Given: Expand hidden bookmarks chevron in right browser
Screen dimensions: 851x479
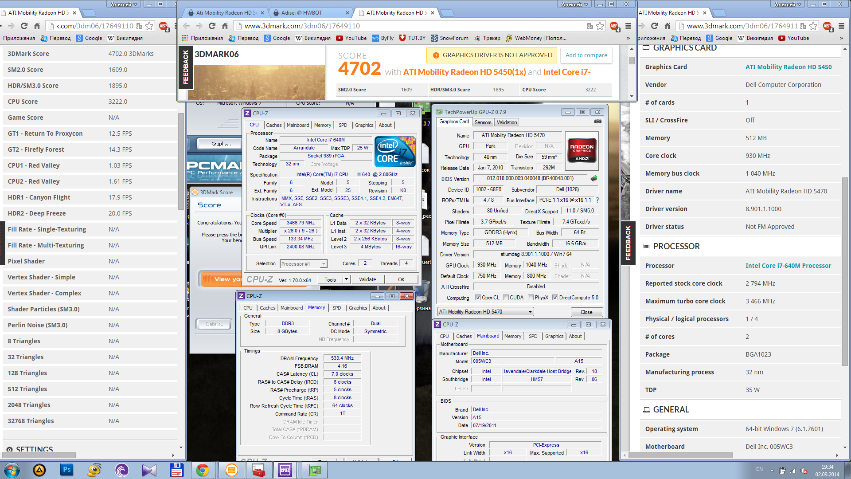Looking at the screenshot, I should tap(841, 38).
